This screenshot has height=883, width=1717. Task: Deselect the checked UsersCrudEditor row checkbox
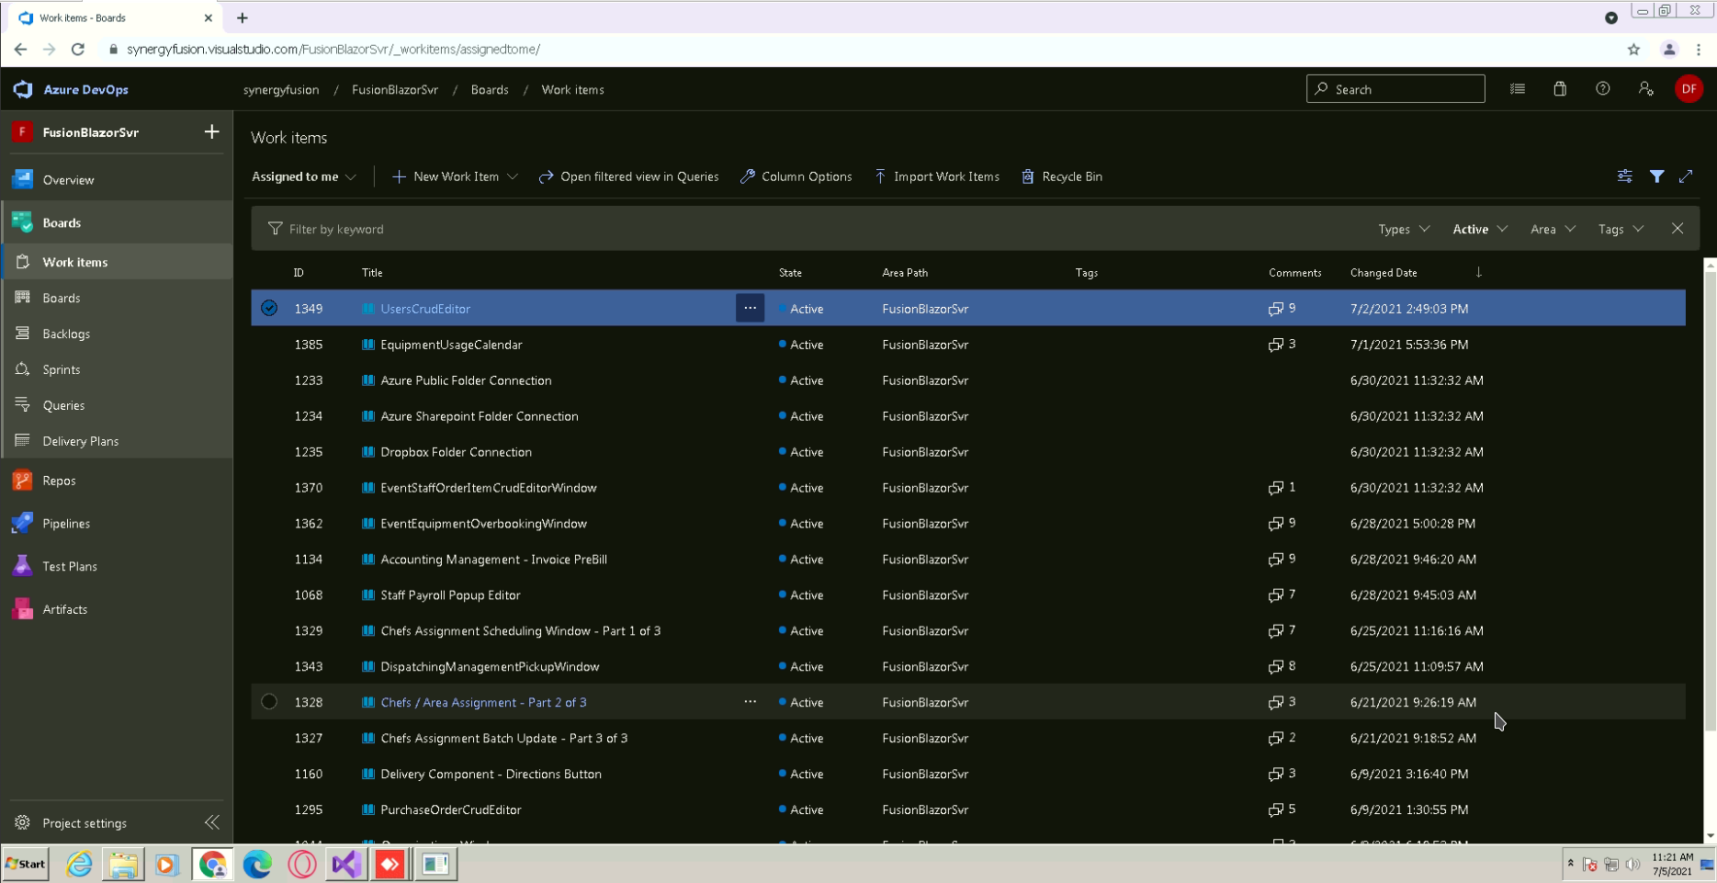(x=269, y=309)
